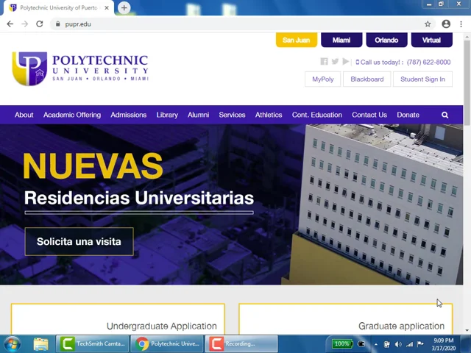Open the Chrome profile avatar icon
The image size is (471, 353).
click(446, 24)
